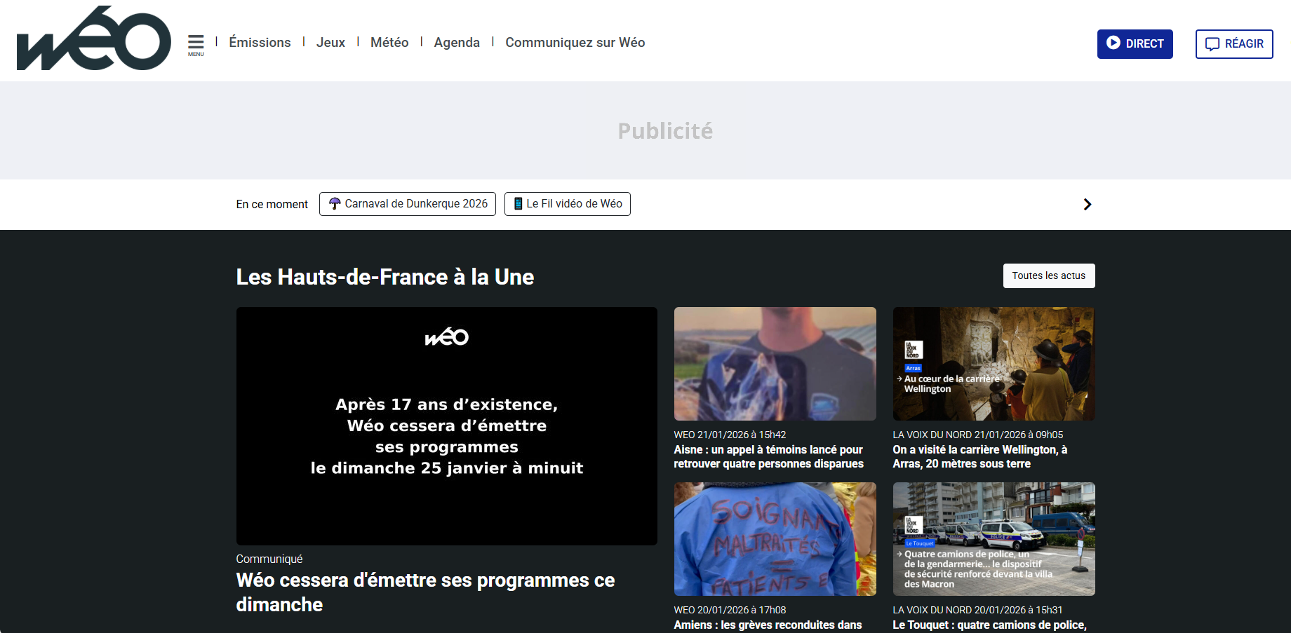Select Agenda in the navigation bar
The width and height of the screenshot is (1291, 633).
click(x=457, y=43)
